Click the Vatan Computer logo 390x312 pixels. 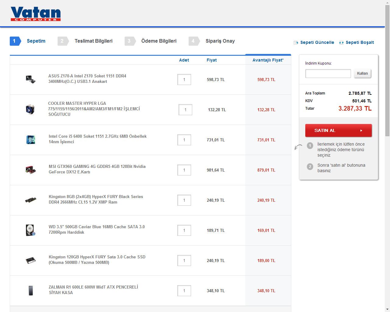pos(36,14)
